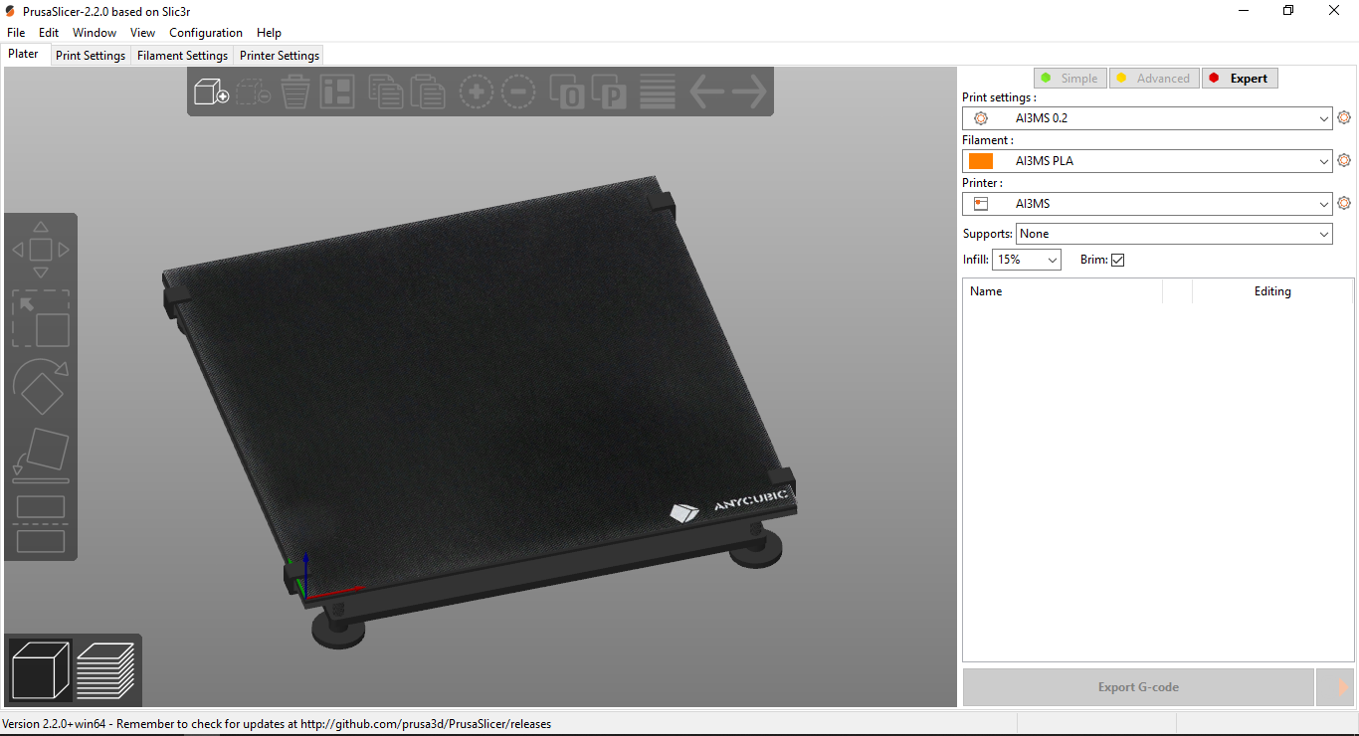Open the Printer AI3MS preset dropdown
The image size is (1359, 736).
[1147, 204]
